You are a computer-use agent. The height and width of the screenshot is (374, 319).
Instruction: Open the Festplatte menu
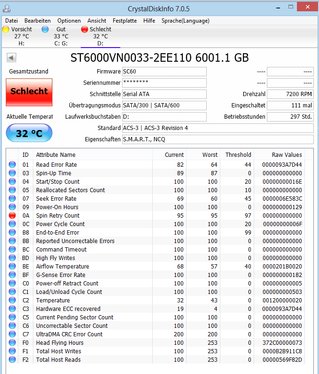124,21
